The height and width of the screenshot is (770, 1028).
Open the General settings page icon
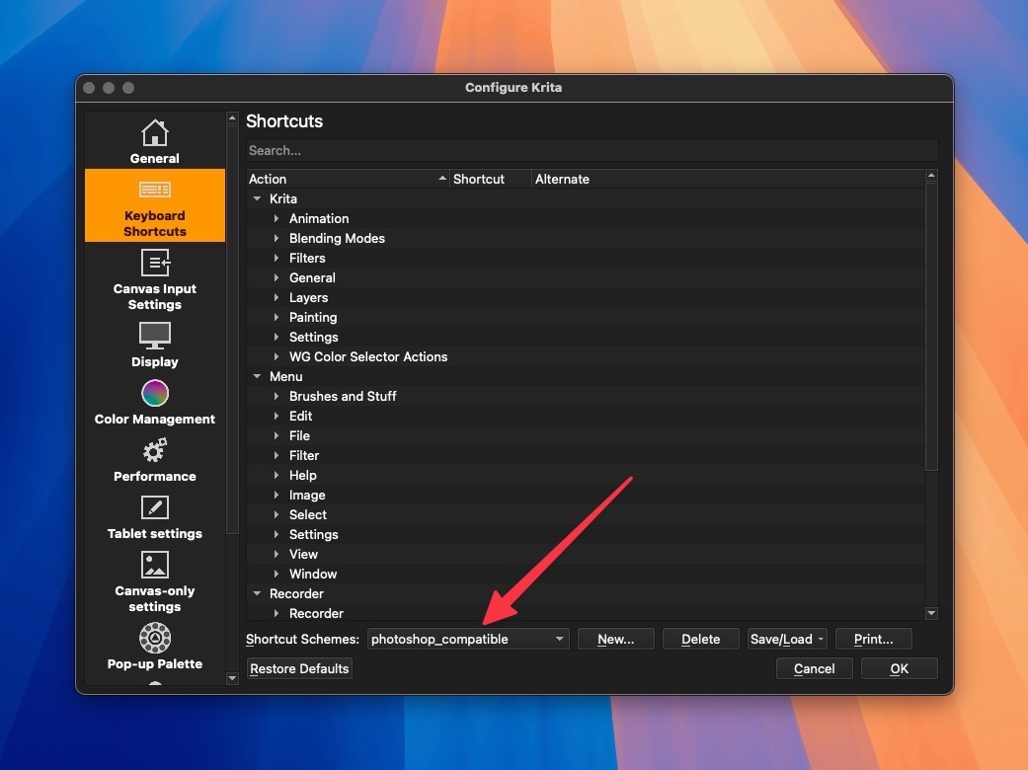tap(155, 133)
